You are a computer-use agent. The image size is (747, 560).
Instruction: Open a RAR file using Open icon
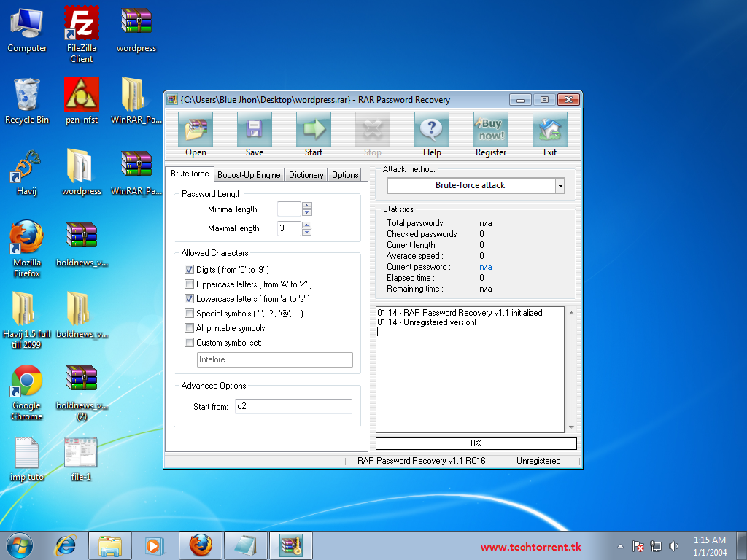pos(195,133)
